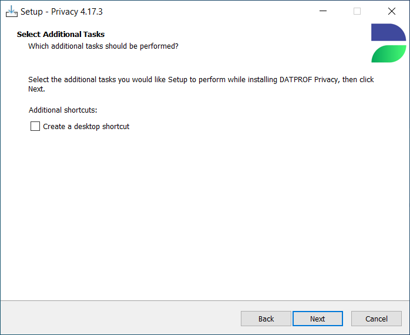
Task: Tick the desktop shortcut checkbox box
Action: pos(35,126)
